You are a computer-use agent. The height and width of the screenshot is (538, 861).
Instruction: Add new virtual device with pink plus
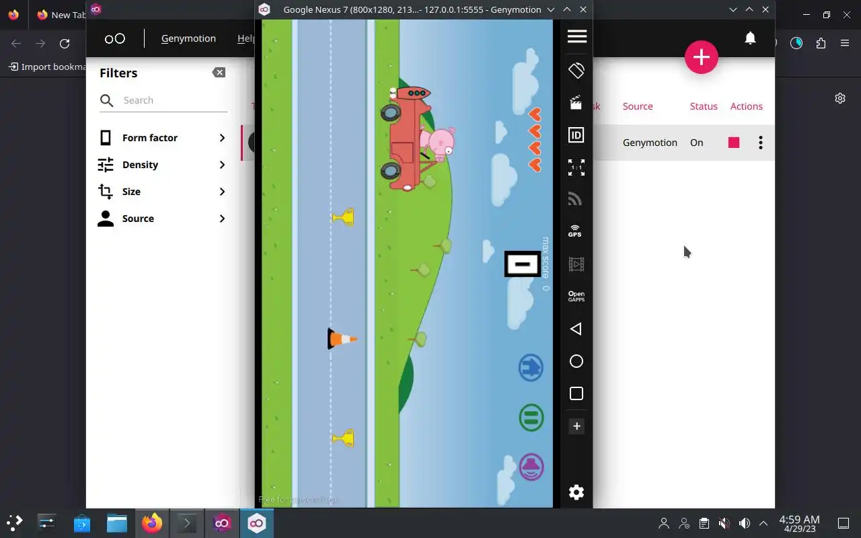(702, 57)
